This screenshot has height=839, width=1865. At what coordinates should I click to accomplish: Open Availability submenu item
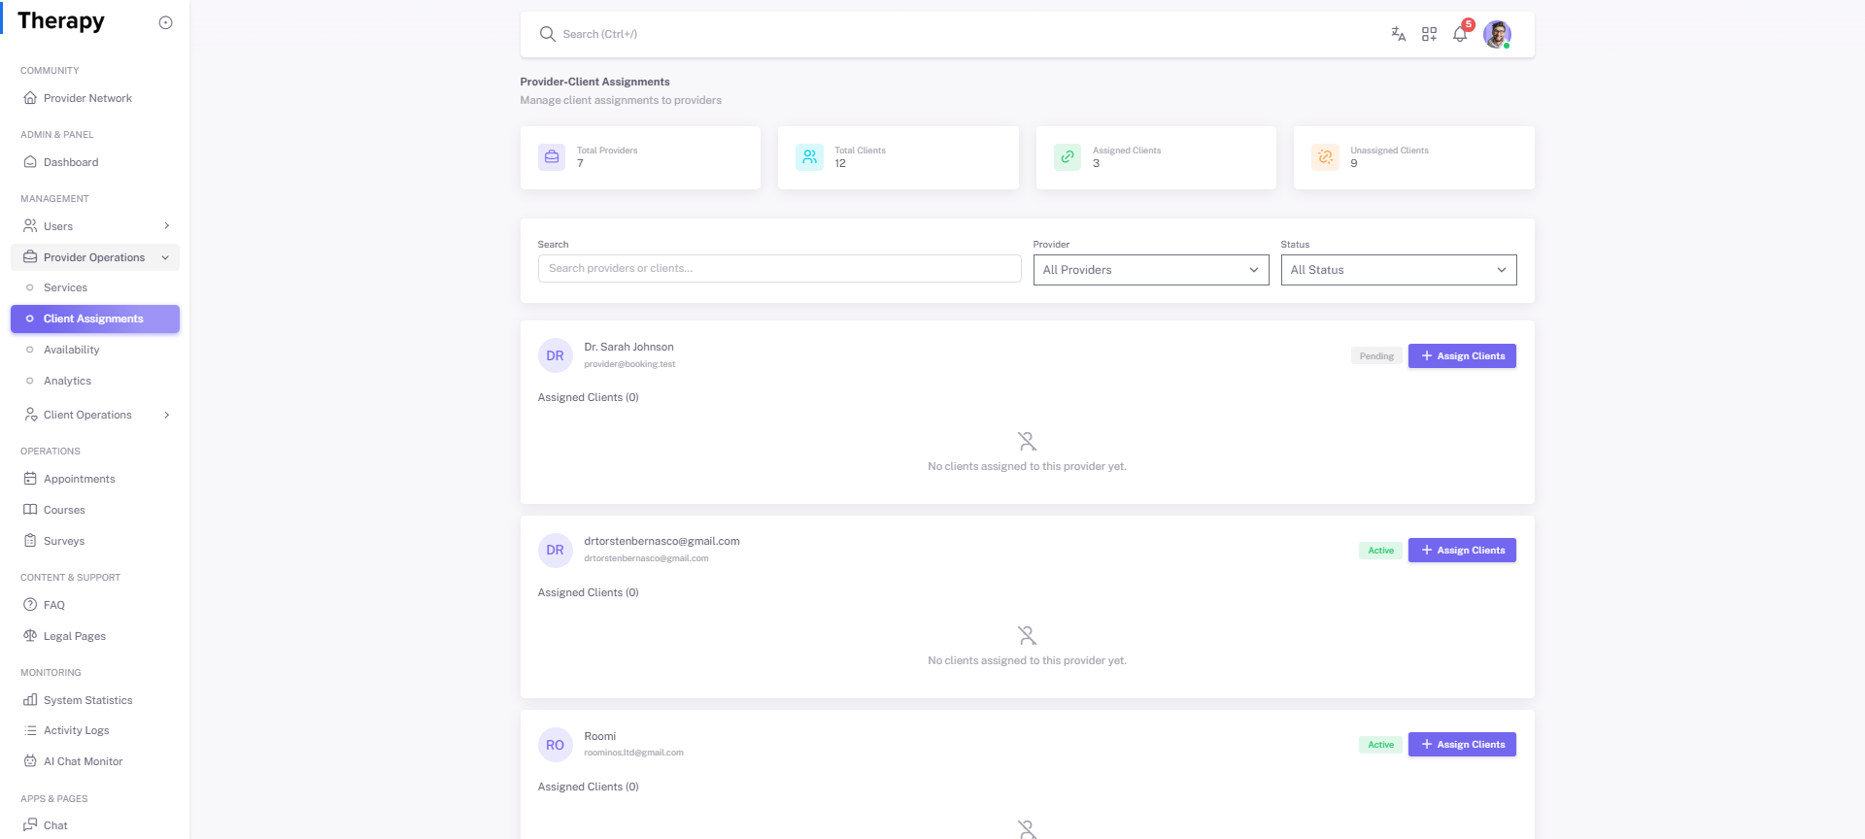[x=95, y=350]
